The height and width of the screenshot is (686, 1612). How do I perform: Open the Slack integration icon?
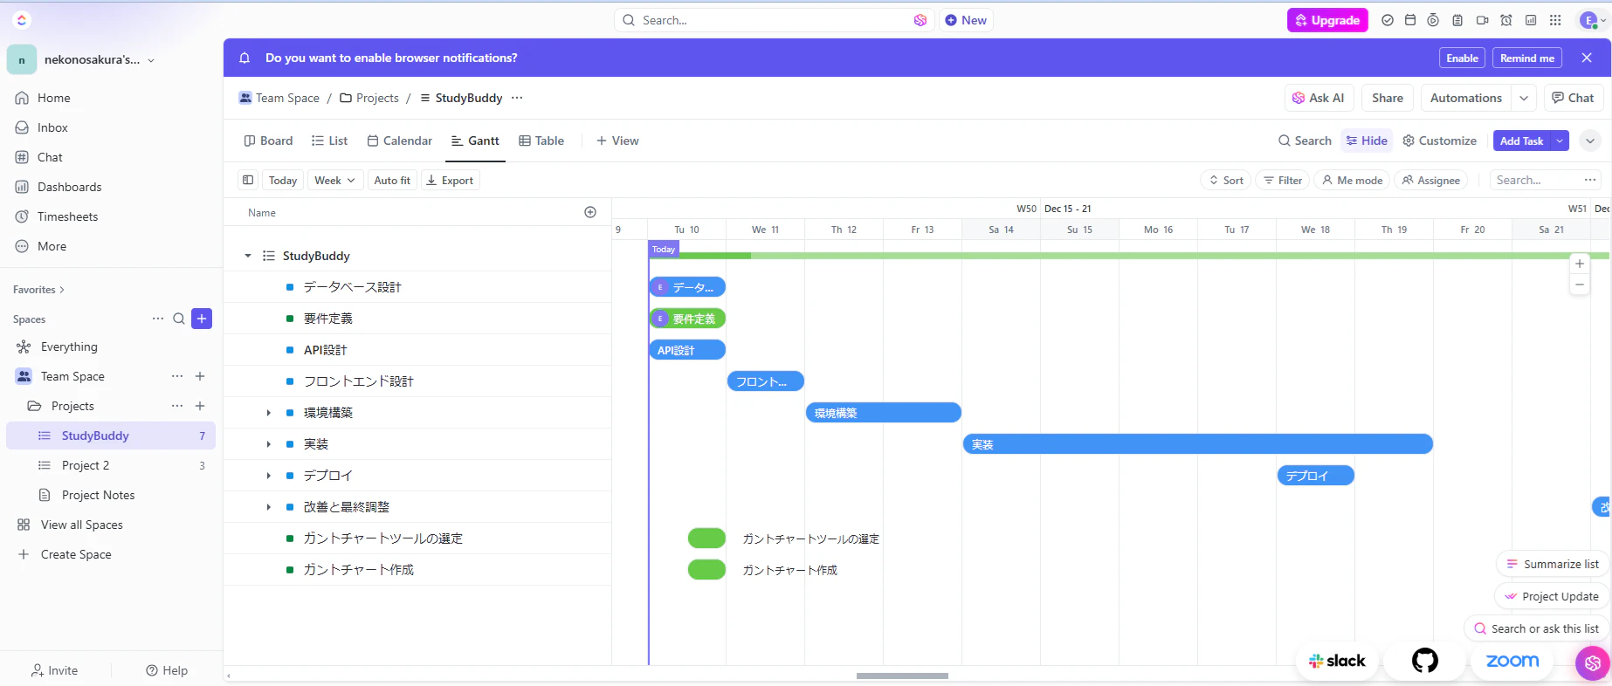1336,661
